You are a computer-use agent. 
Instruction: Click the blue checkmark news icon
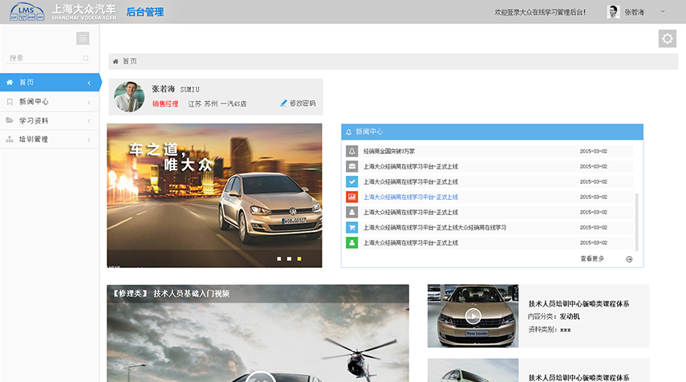coord(351,181)
